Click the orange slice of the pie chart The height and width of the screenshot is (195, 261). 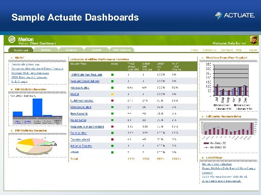(x=27, y=142)
